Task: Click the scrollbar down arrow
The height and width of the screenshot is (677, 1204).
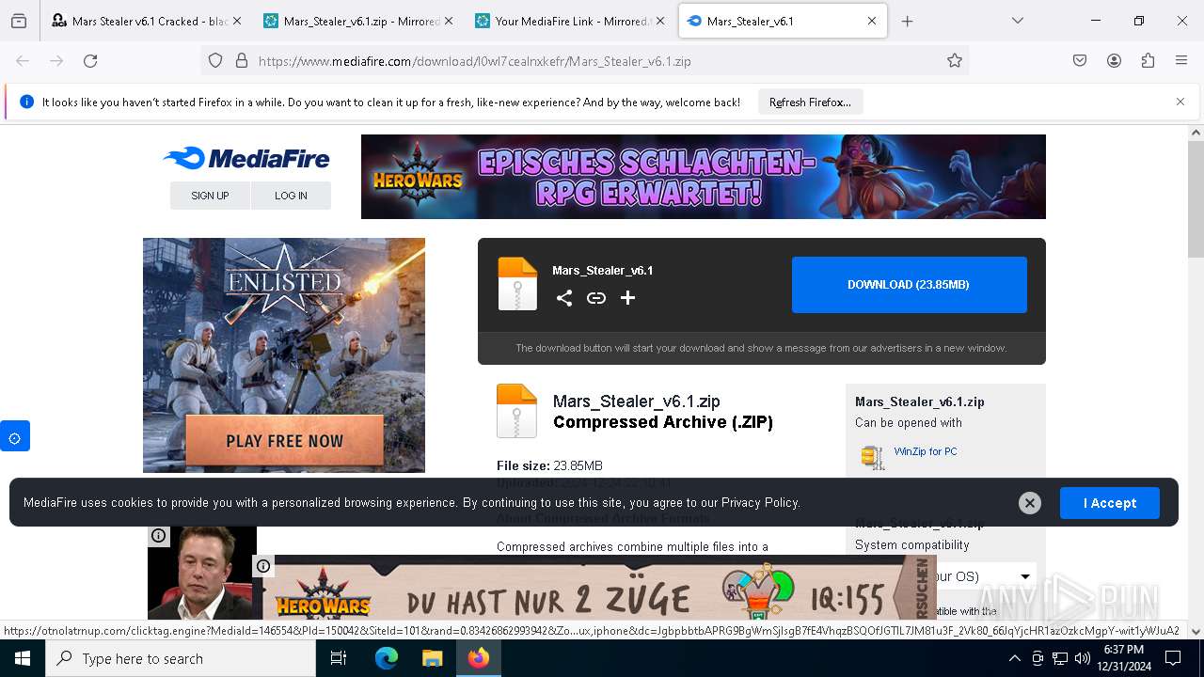Action: (1196, 632)
